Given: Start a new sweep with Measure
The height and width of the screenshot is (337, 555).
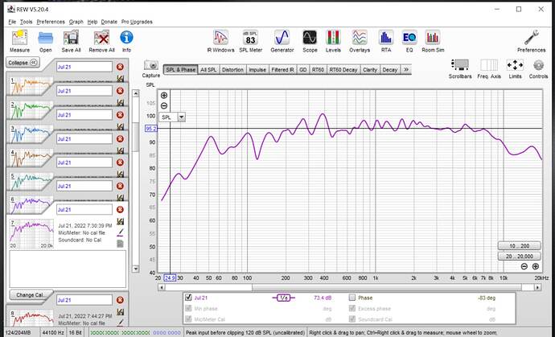Looking at the screenshot, I should click(x=19, y=41).
